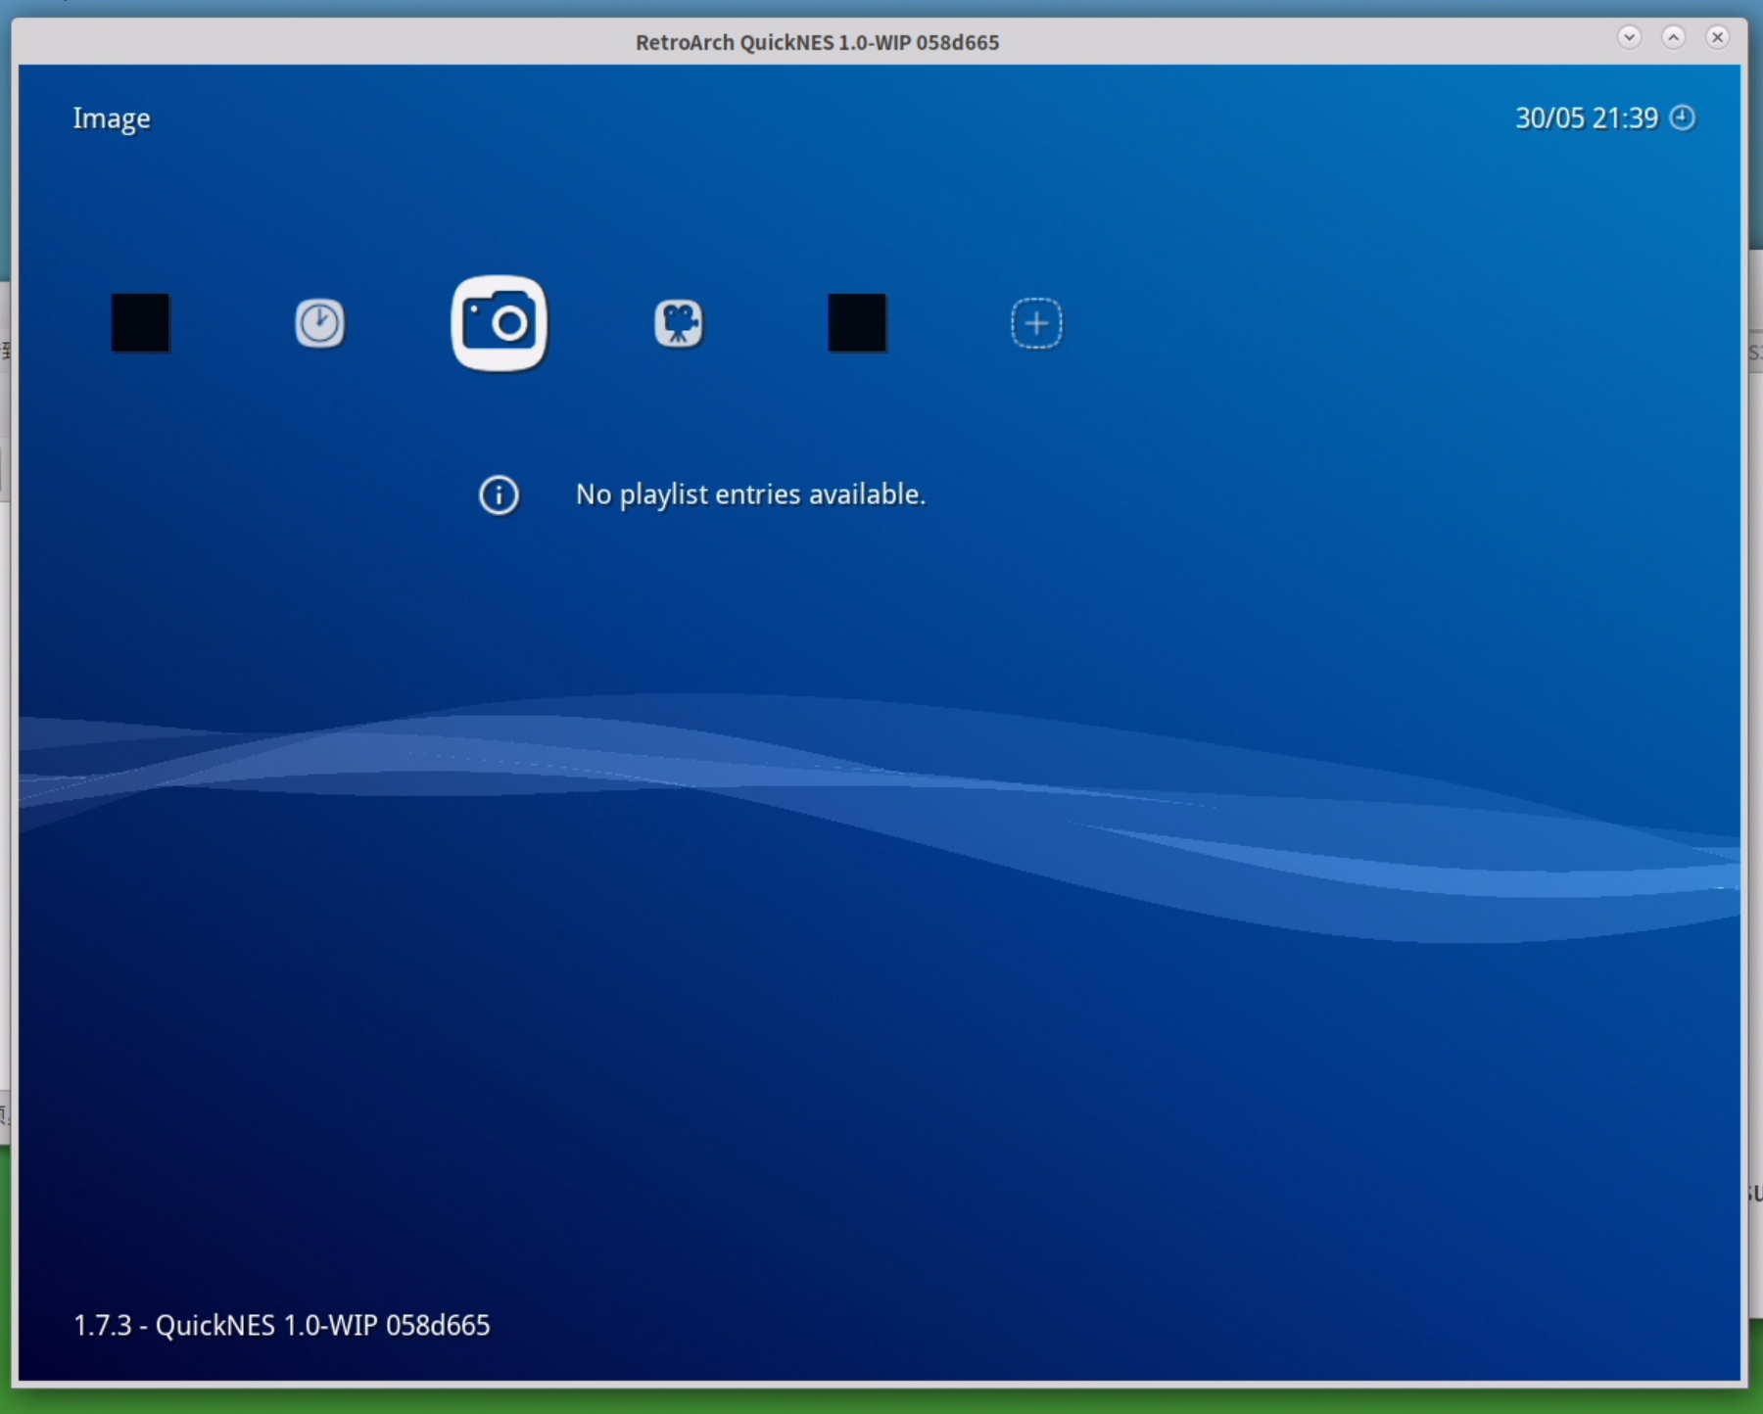1763x1414 pixels.
Task: Click the green desktop strip below window
Action: point(881,1402)
